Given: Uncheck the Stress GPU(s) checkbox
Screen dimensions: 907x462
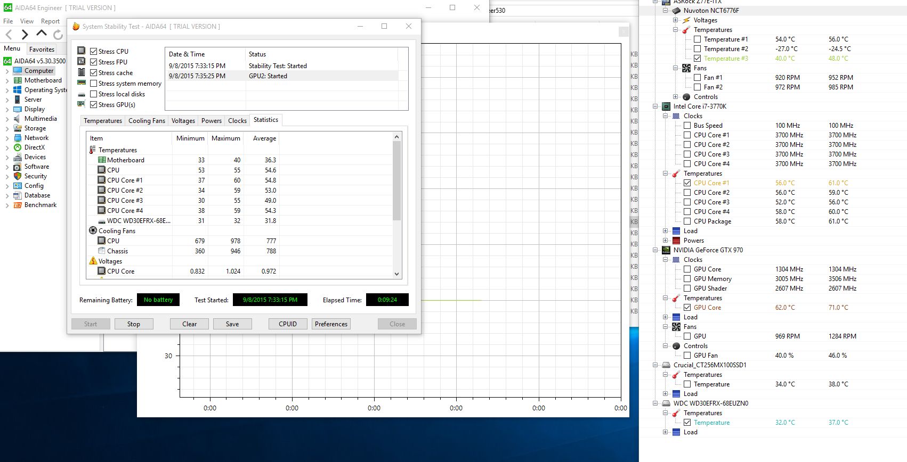Looking at the screenshot, I should 93,105.
